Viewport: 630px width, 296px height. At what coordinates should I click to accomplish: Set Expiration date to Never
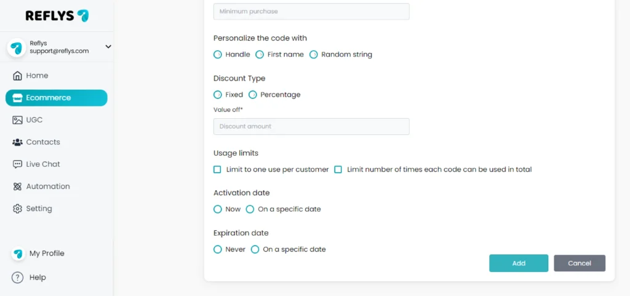[x=217, y=249]
